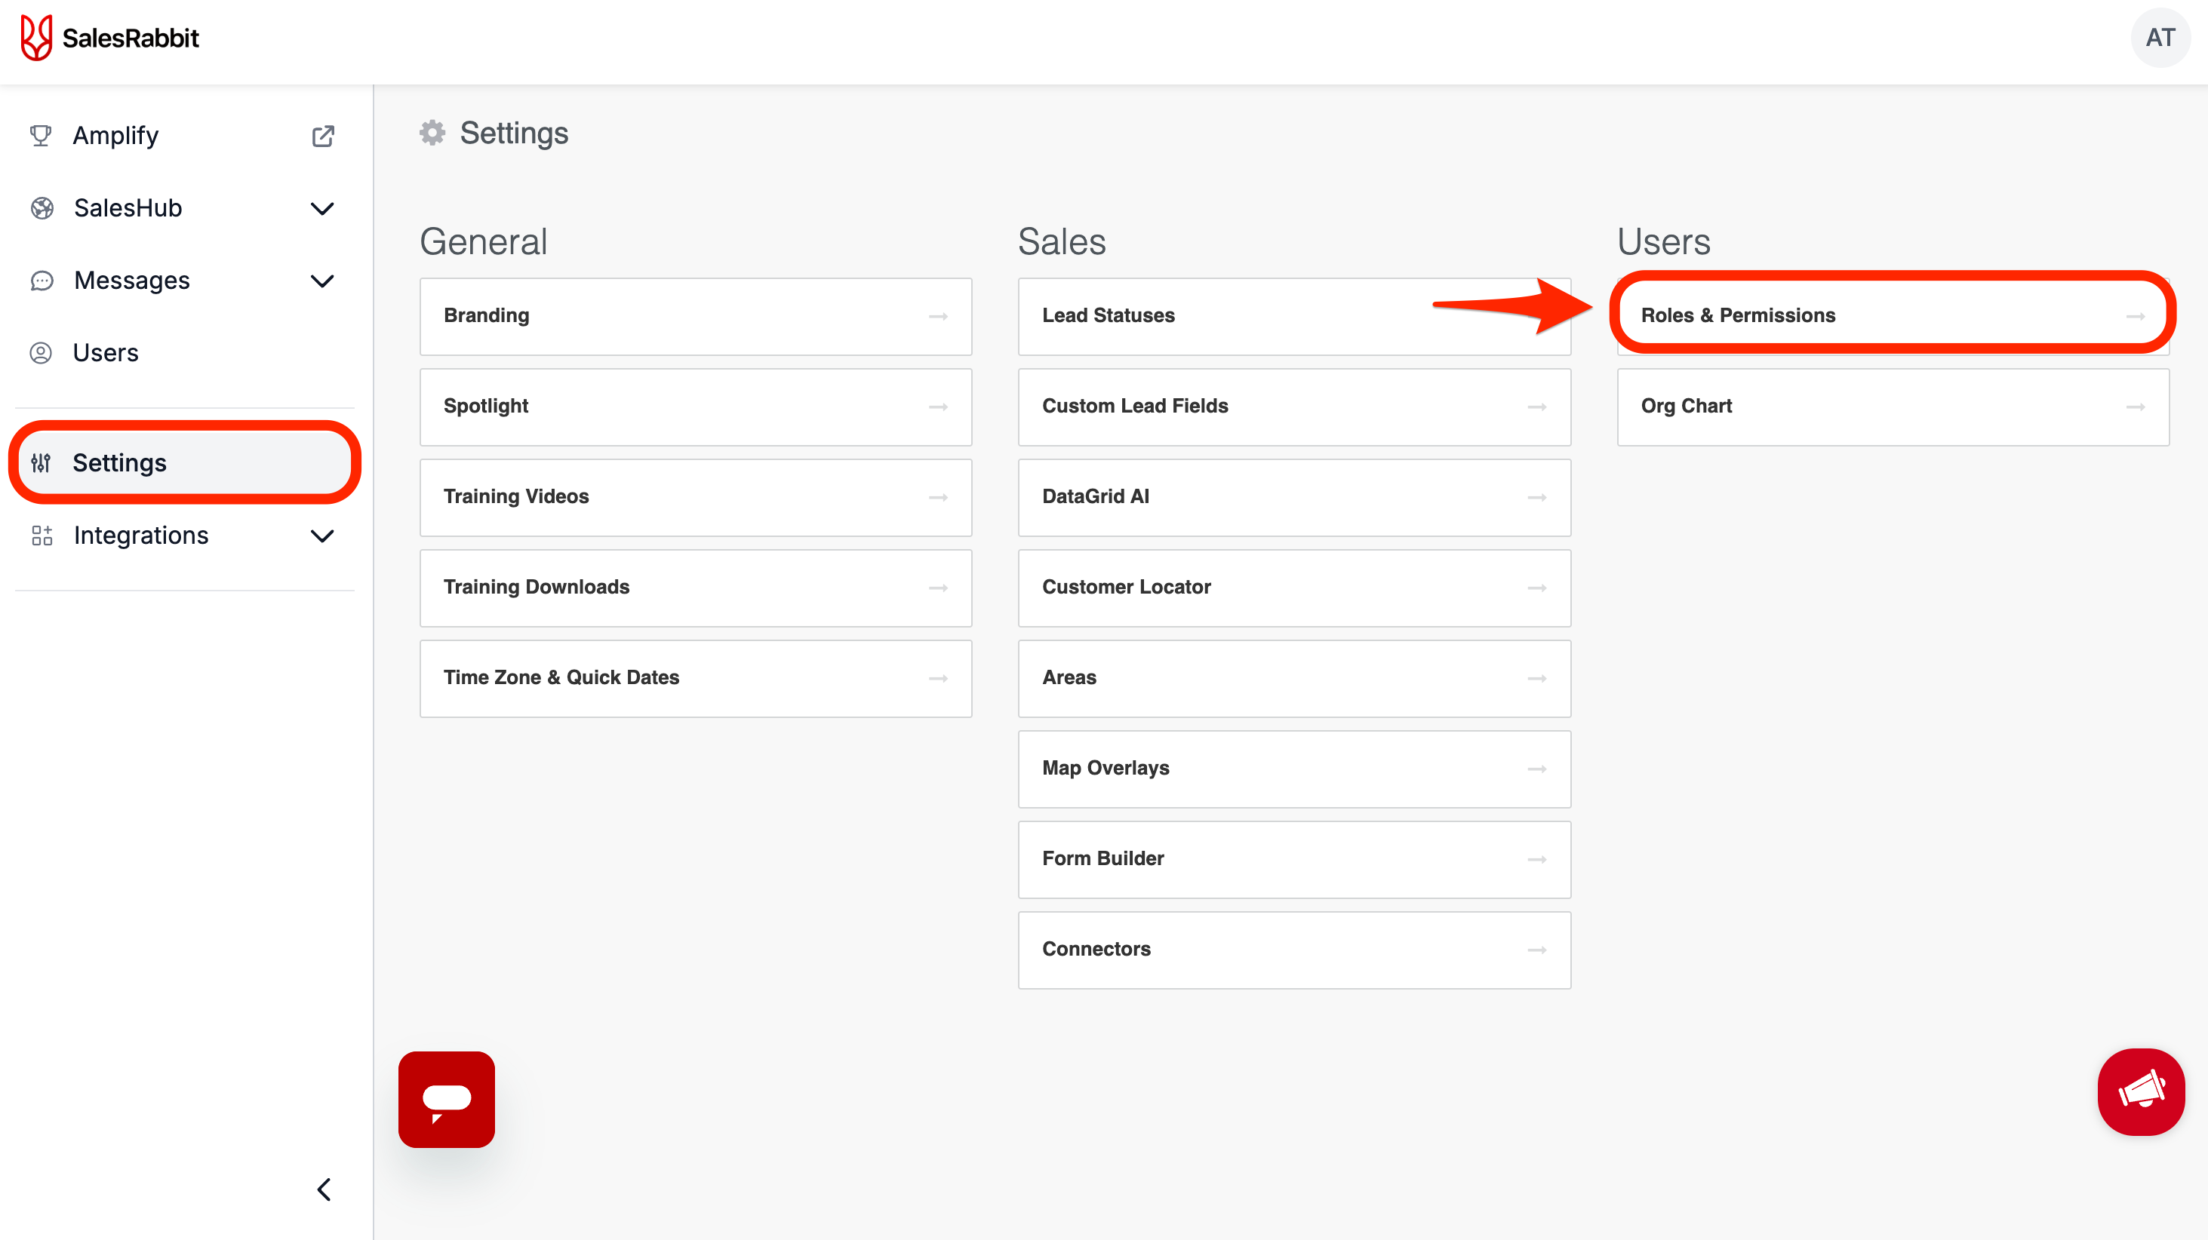Click the Users person icon in sidebar
2208x1240 pixels.
point(40,353)
